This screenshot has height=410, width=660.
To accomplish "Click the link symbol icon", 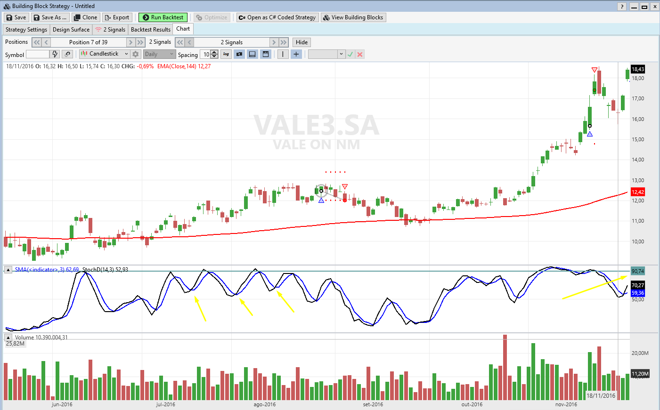I will [68, 54].
